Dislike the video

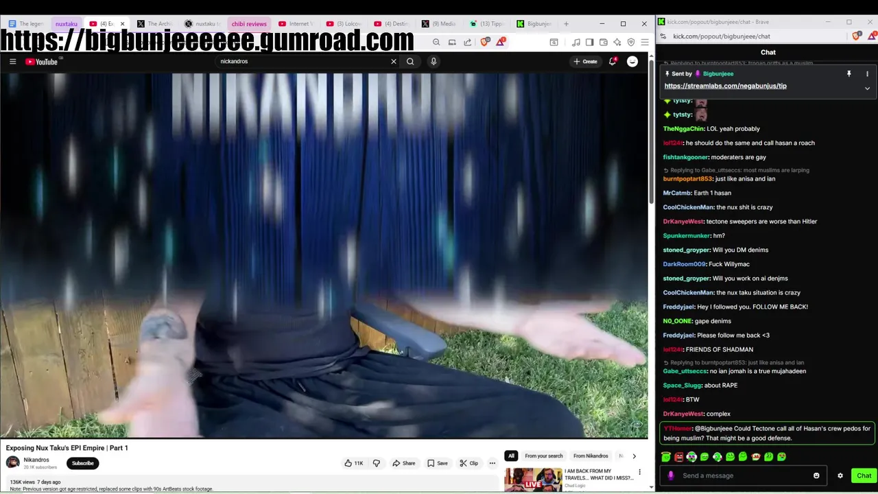pyautogui.click(x=376, y=463)
